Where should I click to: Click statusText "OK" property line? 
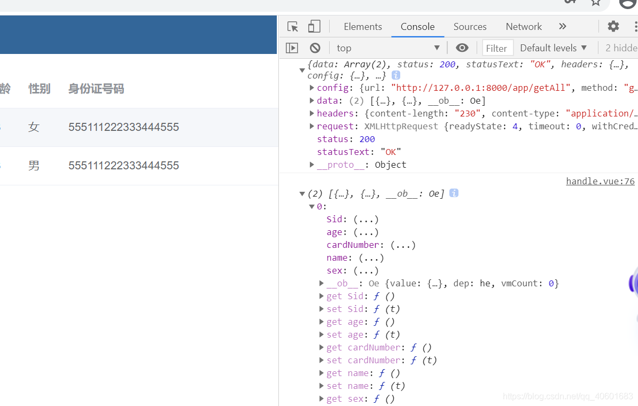click(359, 152)
